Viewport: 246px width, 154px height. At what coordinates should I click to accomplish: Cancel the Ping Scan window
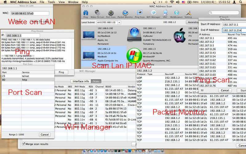click(225, 91)
